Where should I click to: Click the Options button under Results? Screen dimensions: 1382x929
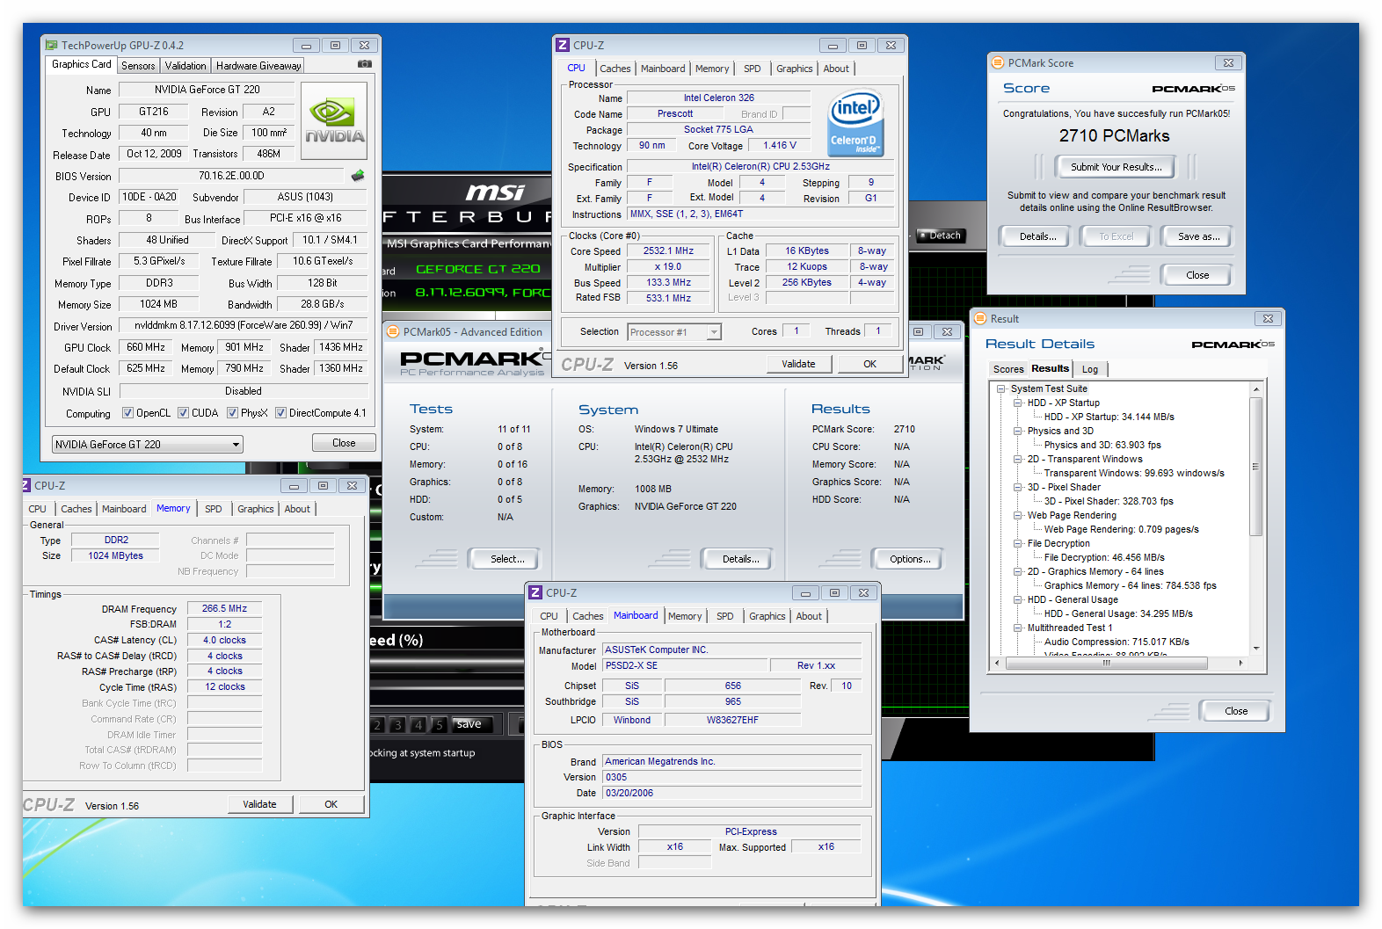(909, 559)
